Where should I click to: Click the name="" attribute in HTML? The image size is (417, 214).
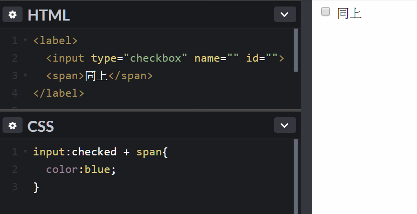coord(217,58)
